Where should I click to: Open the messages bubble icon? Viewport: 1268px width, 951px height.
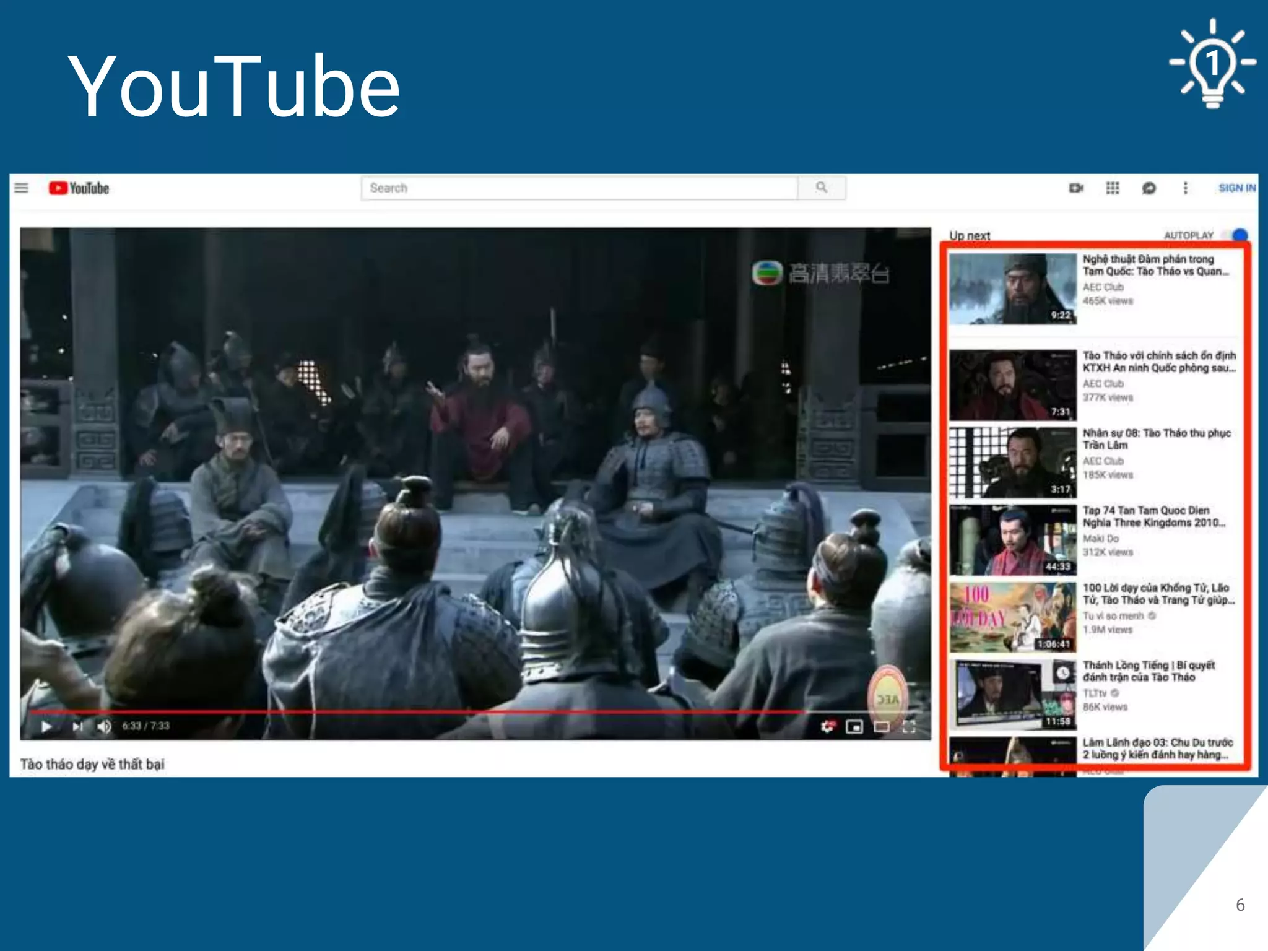pyautogui.click(x=1149, y=188)
